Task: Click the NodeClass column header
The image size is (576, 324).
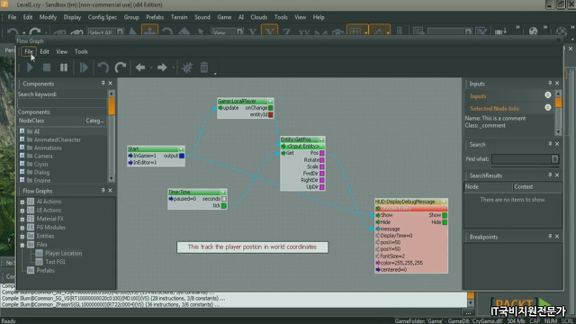Action: click(x=50, y=121)
